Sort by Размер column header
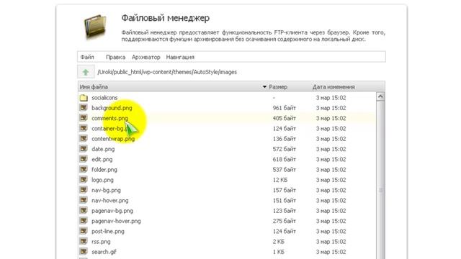The image size is (461, 259). tap(278, 87)
